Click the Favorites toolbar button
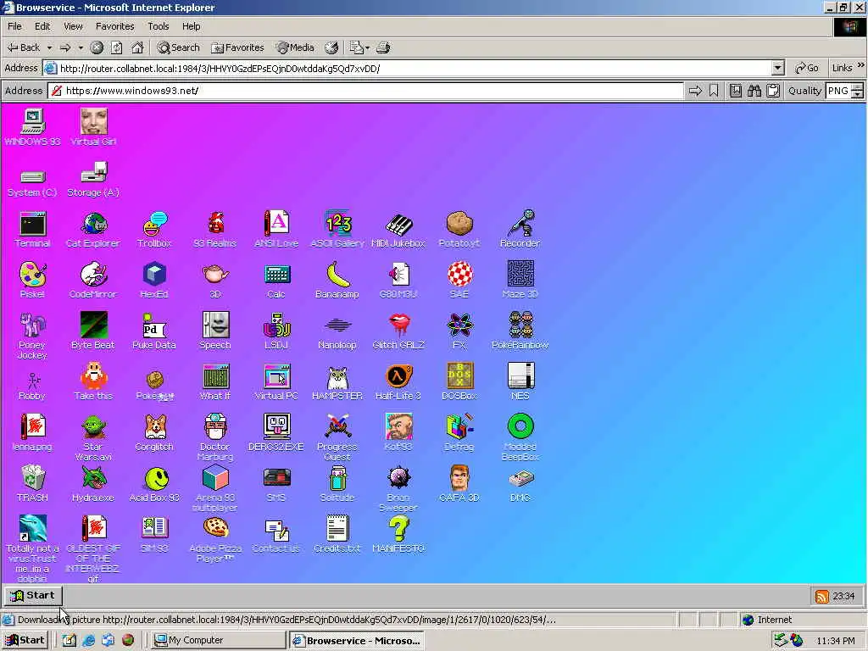 238,47
